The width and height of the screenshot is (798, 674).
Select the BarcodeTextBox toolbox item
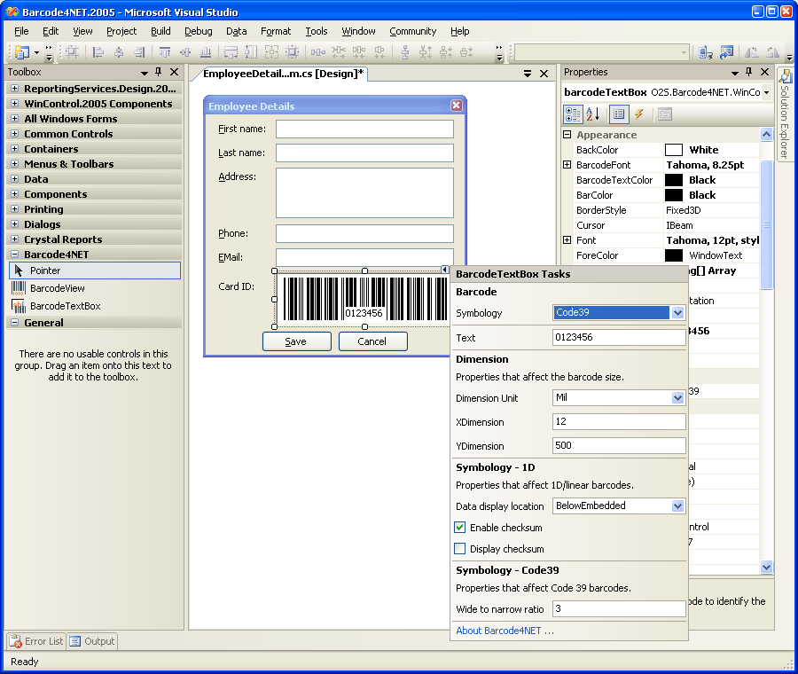pos(65,306)
